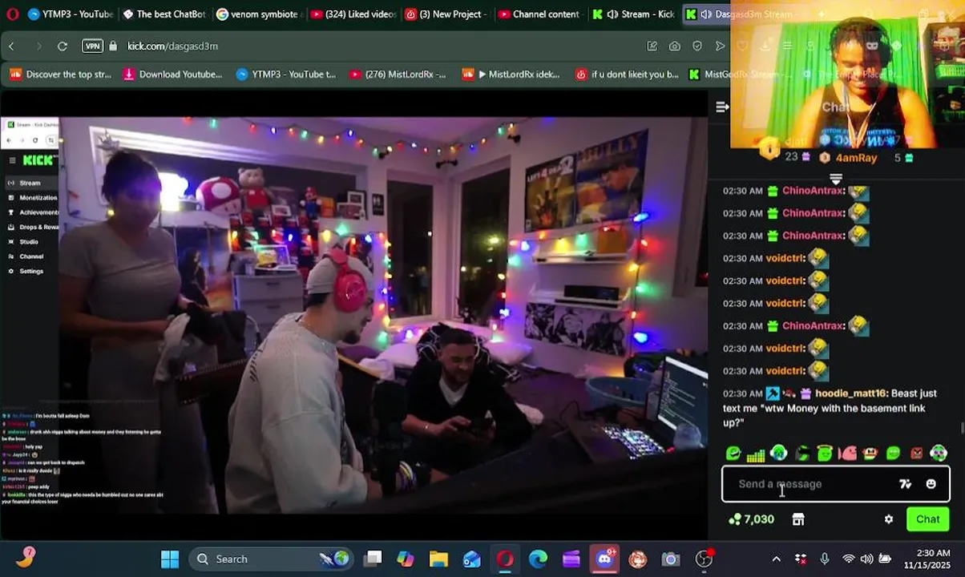Open Download Youtube... bookmark
Viewport: 965px width, 577px height.
pyautogui.click(x=172, y=75)
